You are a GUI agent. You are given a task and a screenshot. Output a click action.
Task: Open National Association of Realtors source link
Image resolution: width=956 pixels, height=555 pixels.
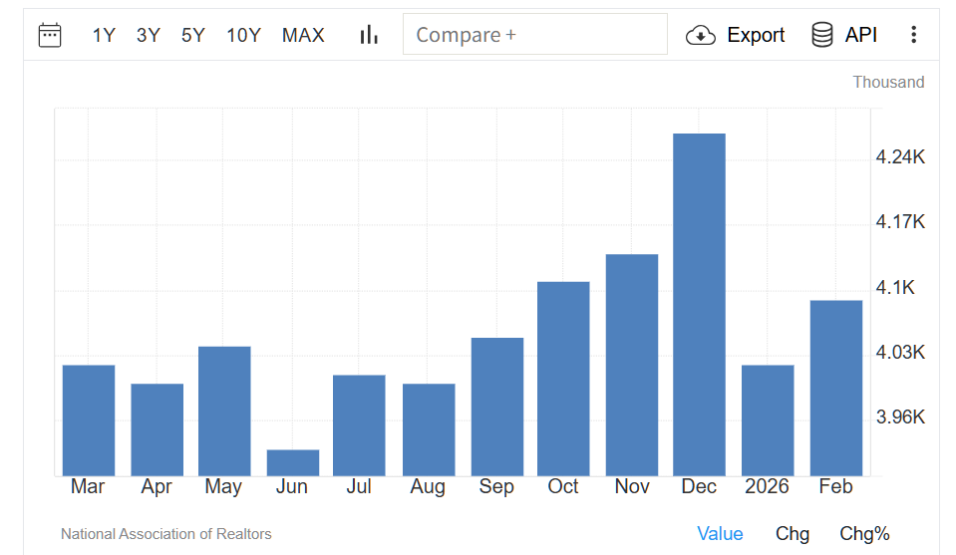165,534
